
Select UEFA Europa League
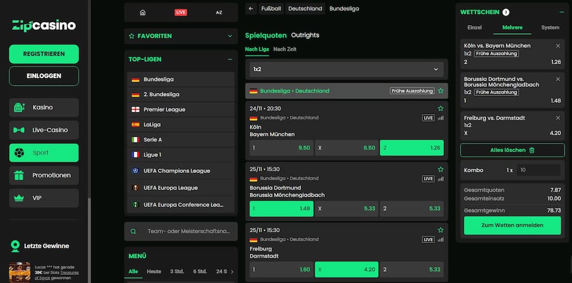pos(181,188)
